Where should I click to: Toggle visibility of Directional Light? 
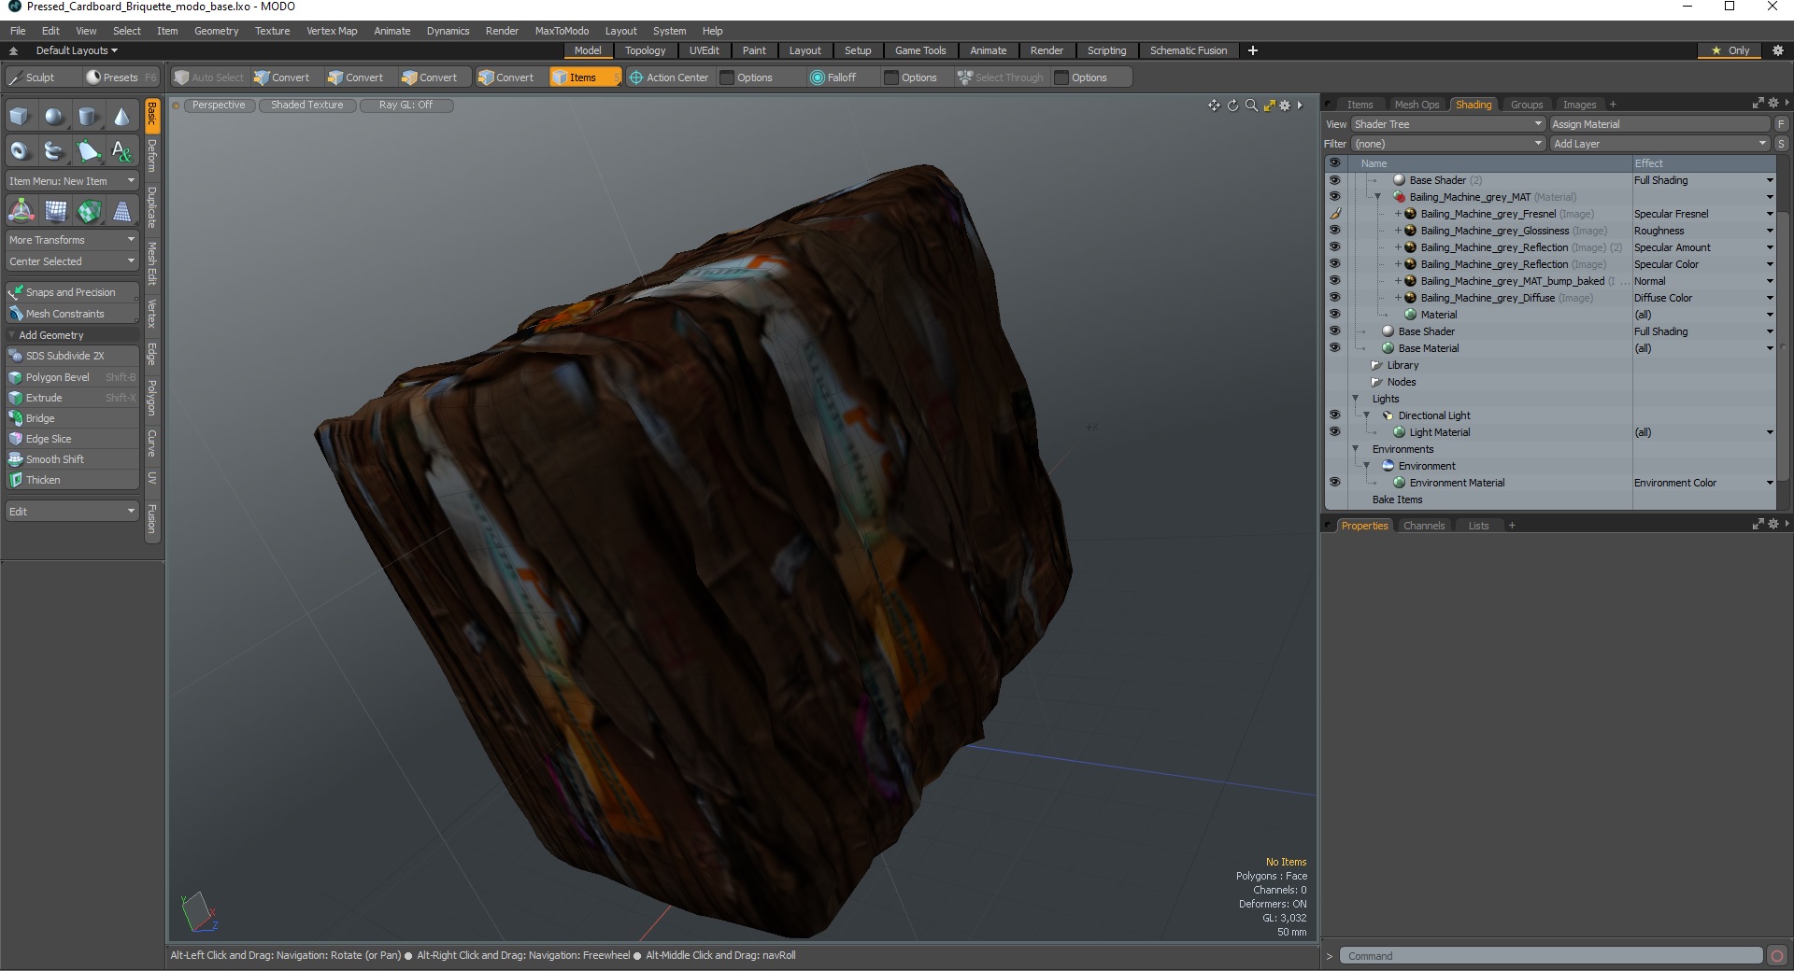coord(1334,415)
